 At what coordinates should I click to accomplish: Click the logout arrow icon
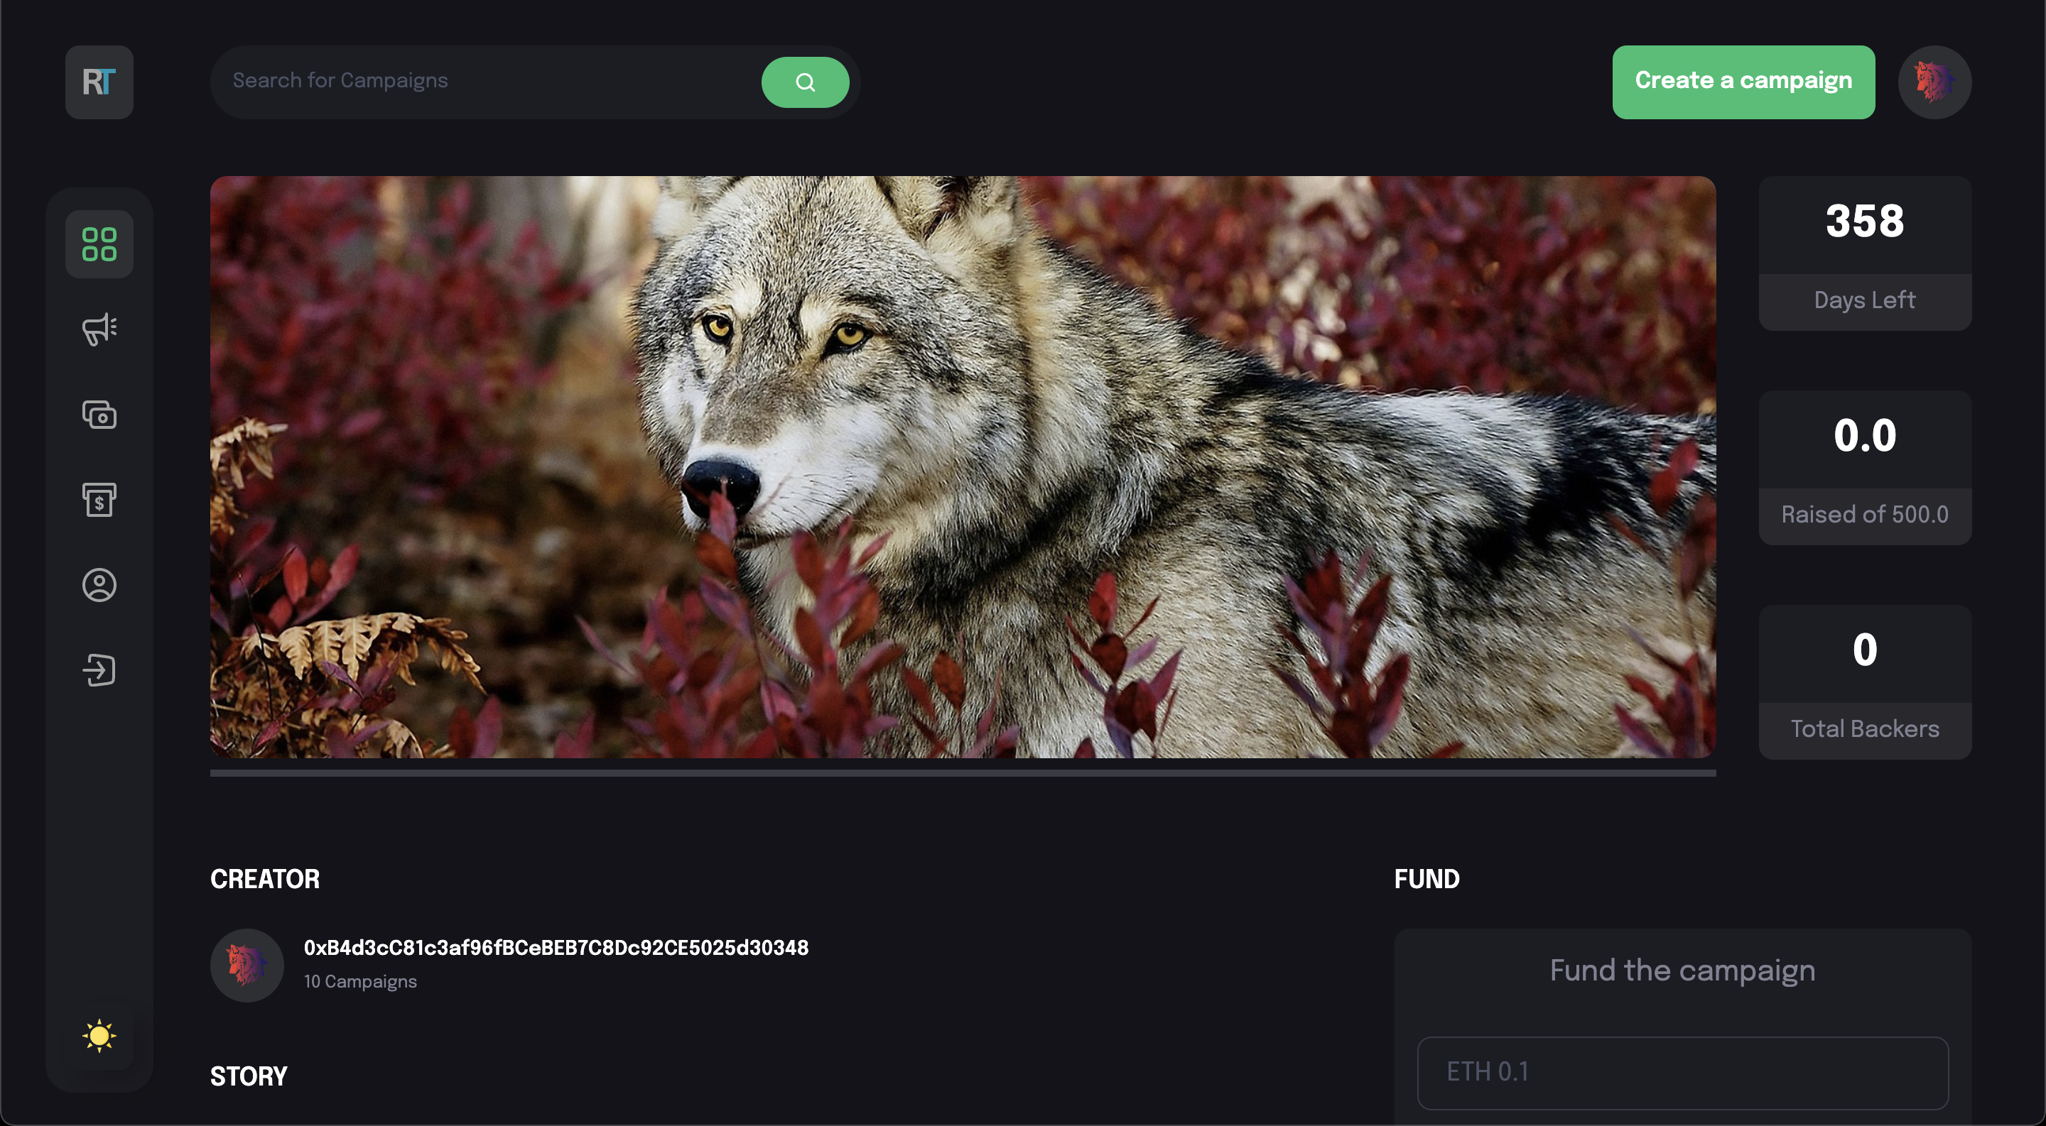click(x=99, y=669)
